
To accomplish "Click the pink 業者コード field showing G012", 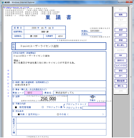I will point(33,93).
